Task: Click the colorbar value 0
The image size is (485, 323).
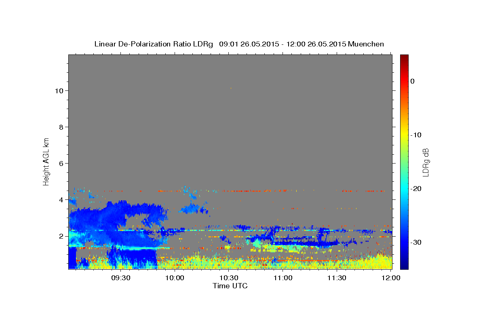Action: (413, 81)
